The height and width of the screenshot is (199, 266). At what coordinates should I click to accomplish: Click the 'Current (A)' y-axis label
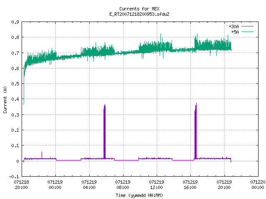pos(5,100)
